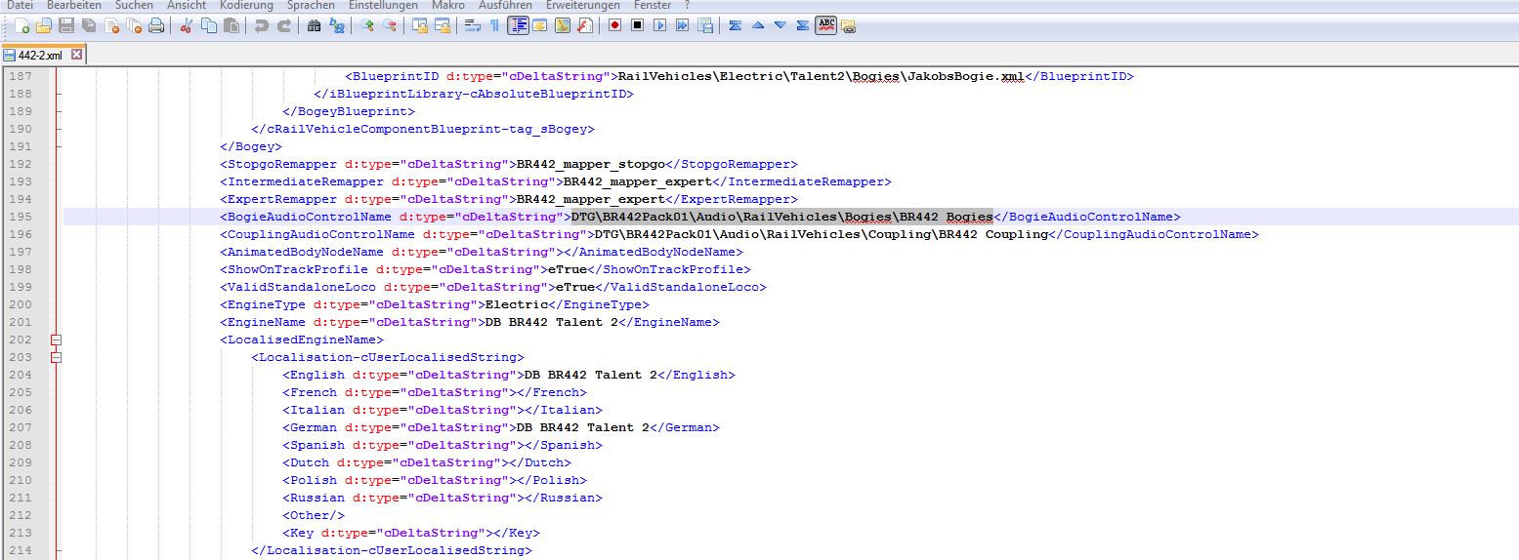Copy the selection with the Copy icon
The image size is (1519, 560).
tap(208, 25)
